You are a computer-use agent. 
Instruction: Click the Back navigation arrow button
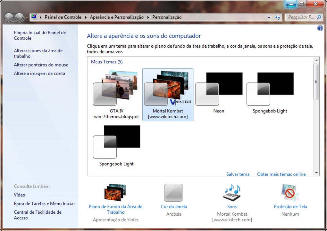point(9,18)
